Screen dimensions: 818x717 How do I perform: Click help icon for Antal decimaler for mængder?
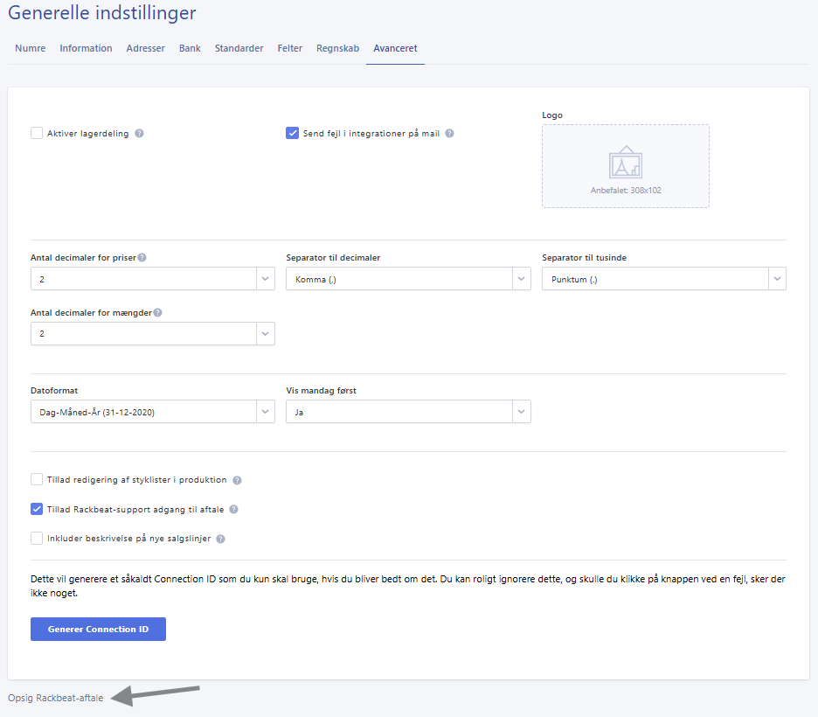(x=158, y=313)
